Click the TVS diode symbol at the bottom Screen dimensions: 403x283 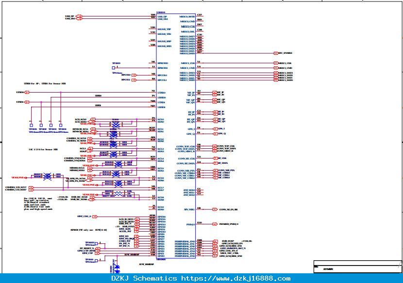pos(117,269)
